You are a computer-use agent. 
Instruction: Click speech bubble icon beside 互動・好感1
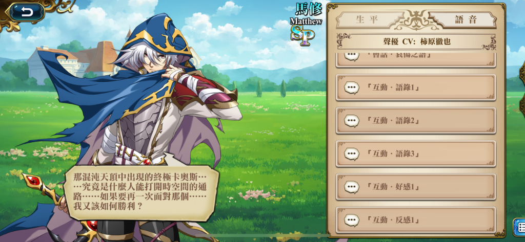coord(352,187)
